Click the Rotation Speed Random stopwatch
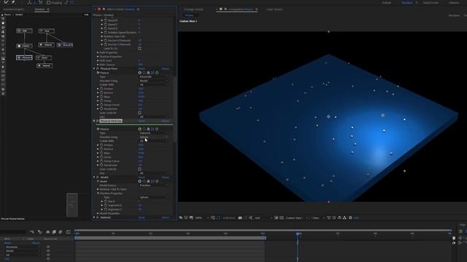This screenshot has height=262, width=467. click(x=106, y=32)
